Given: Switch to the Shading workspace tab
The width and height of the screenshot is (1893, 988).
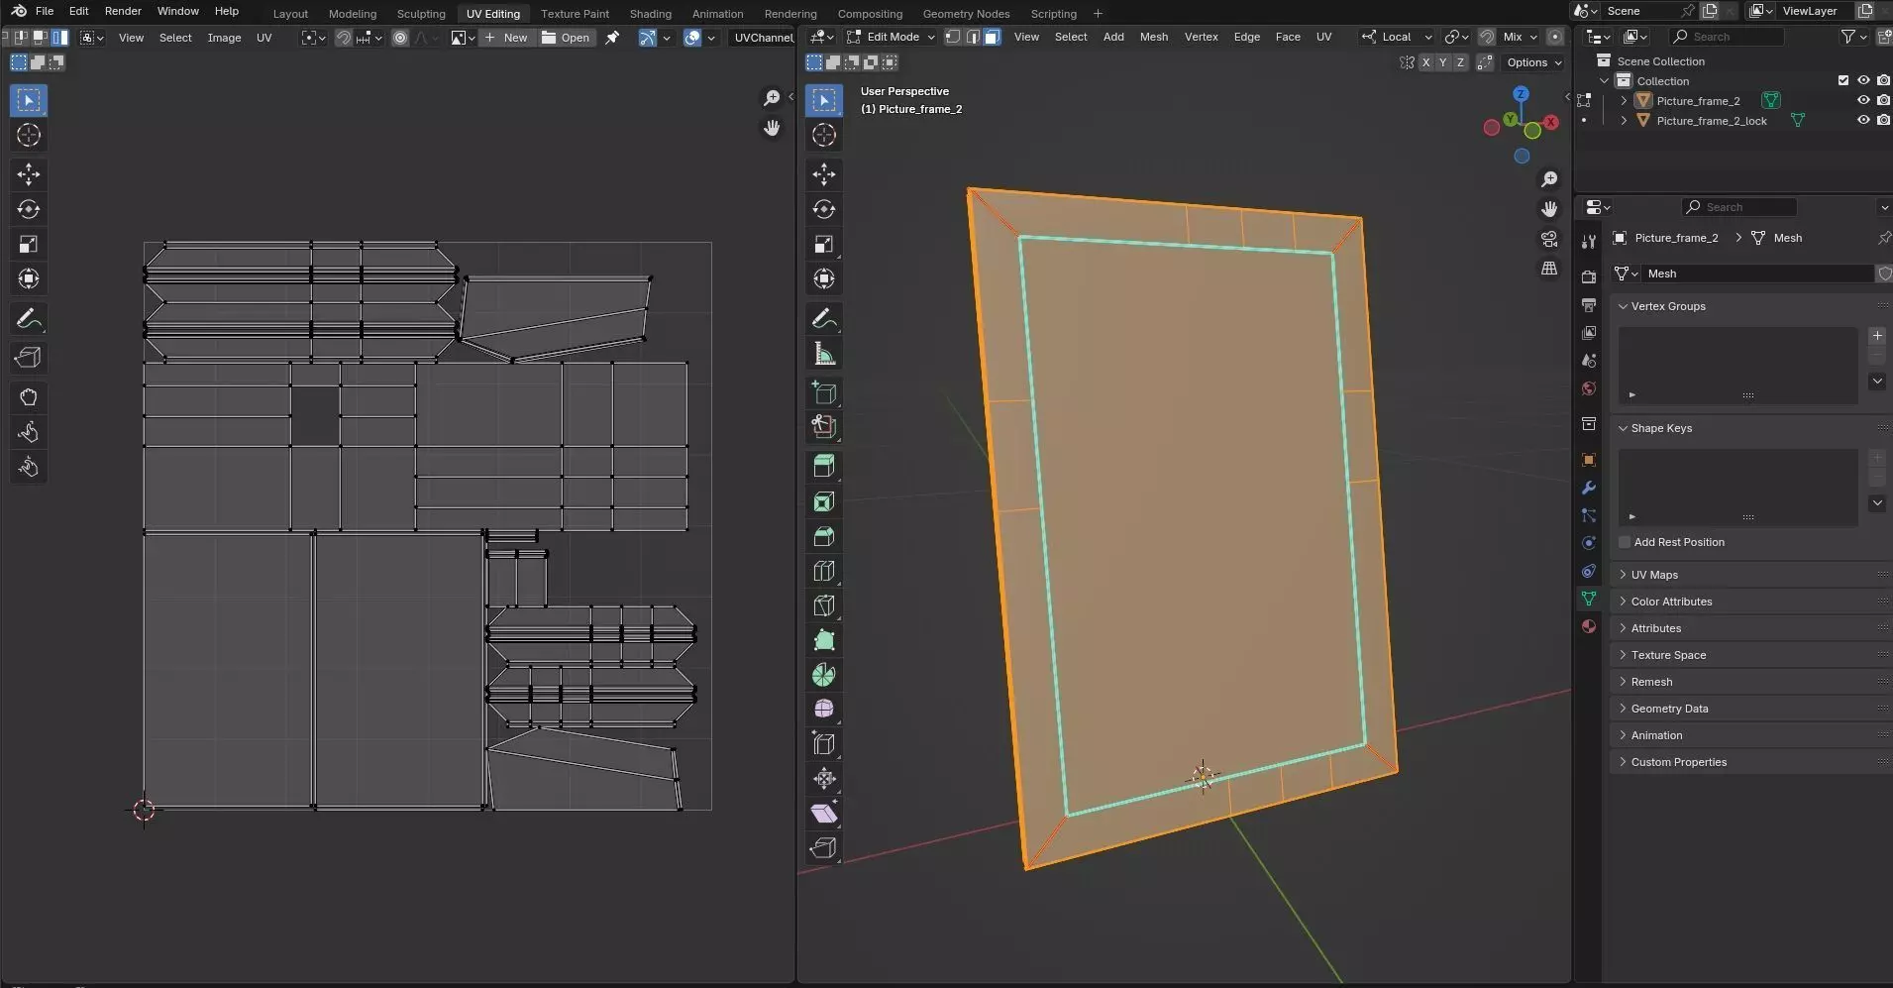Looking at the screenshot, I should pyautogui.click(x=651, y=14).
